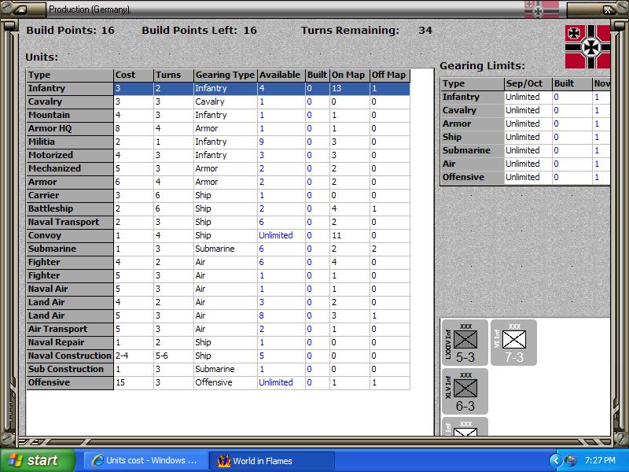This screenshot has width=629, height=472.
Task: Select the Militia unit row
Action: tap(219, 142)
